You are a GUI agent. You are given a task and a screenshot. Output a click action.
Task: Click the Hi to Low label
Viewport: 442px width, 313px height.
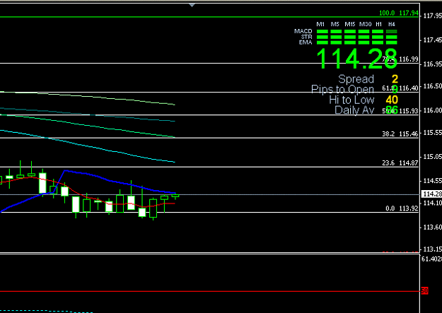[351, 100]
